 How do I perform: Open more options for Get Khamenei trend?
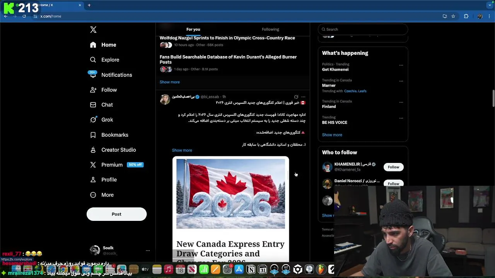coord(401,65)
